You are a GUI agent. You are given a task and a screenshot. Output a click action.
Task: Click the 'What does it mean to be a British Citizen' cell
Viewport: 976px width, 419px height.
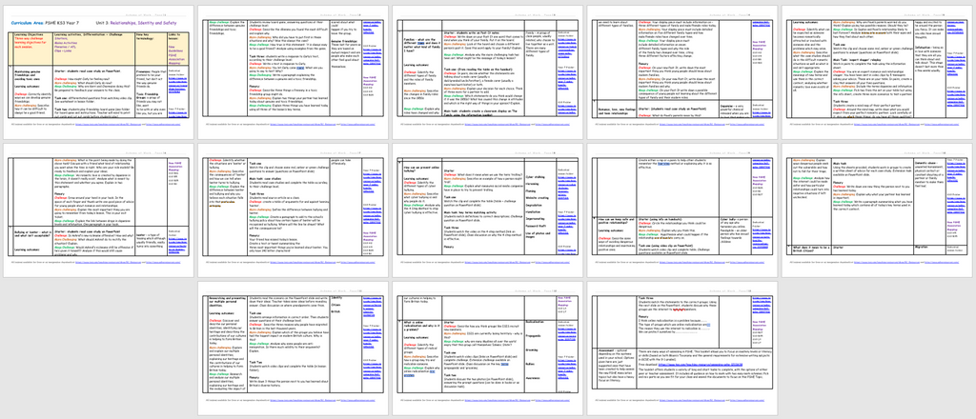(x=809, y=249)
